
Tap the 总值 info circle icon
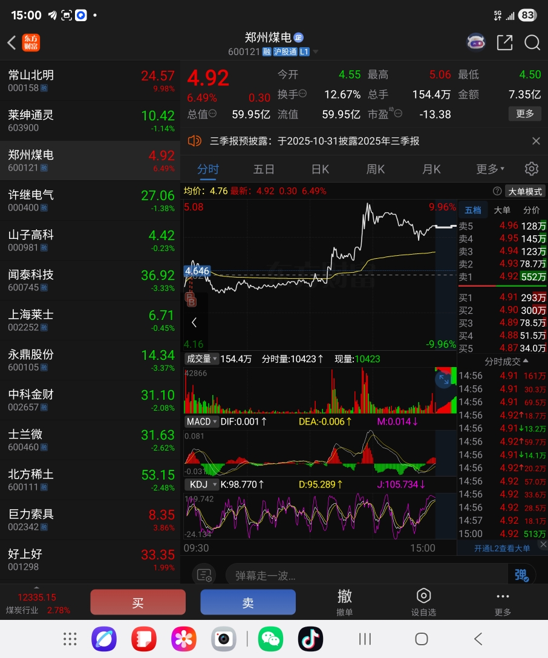click(212, 113)
